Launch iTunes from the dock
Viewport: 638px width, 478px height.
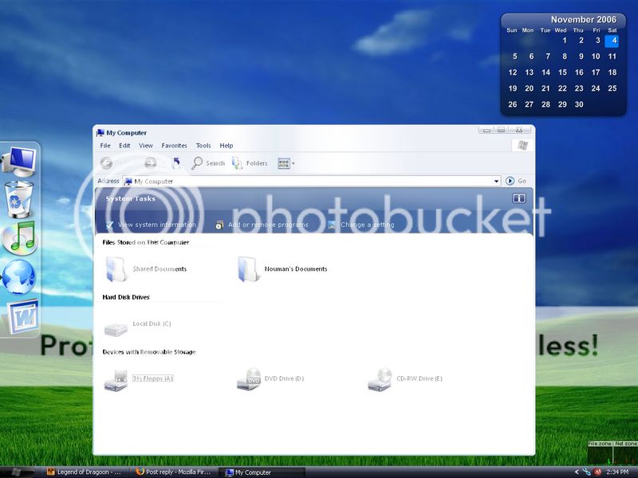tap(19, 238)
